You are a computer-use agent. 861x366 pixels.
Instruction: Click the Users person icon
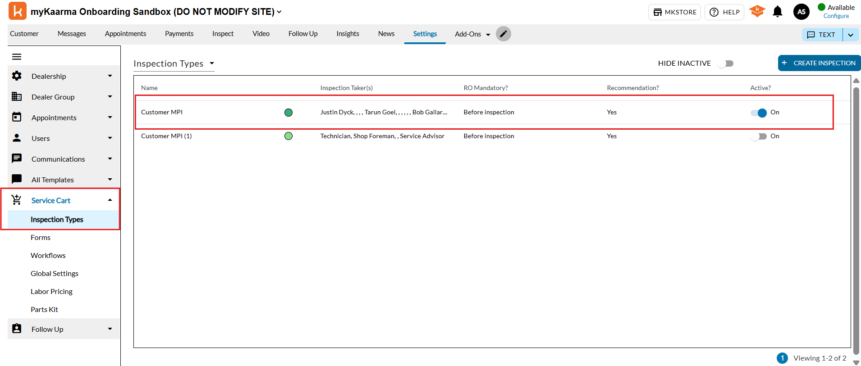click(17, 138)
